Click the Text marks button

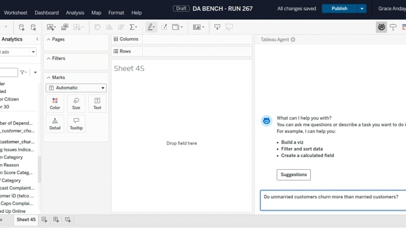[97, 104]
